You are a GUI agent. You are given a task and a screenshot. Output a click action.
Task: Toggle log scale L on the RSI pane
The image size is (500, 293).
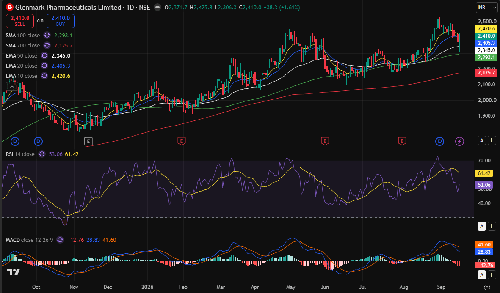[x=492, y=227]
